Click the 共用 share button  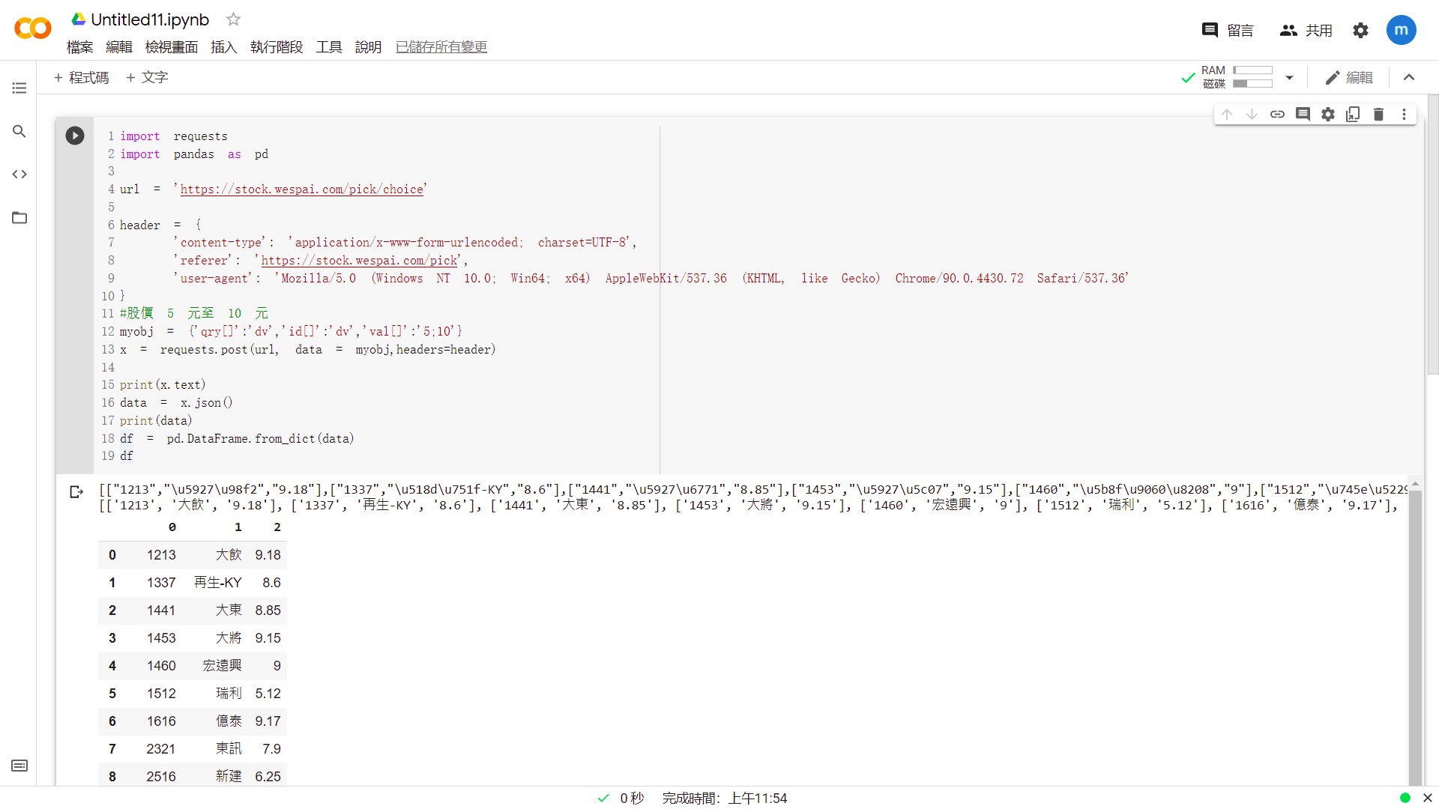[1306, 30]
